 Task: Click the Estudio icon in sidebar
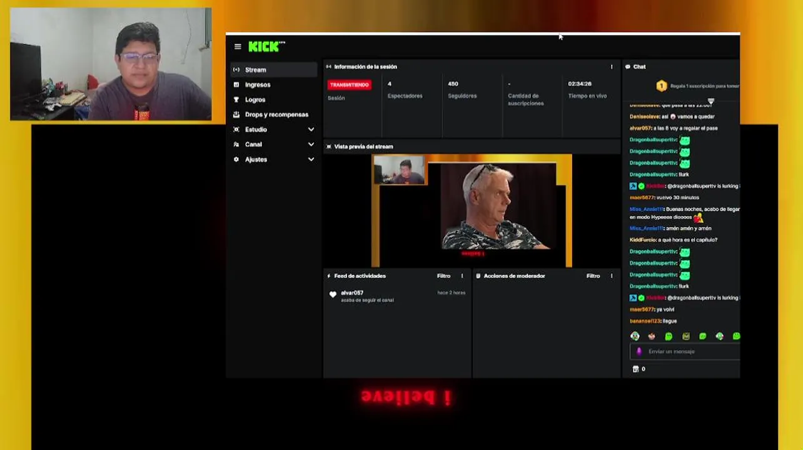[236, 130]
